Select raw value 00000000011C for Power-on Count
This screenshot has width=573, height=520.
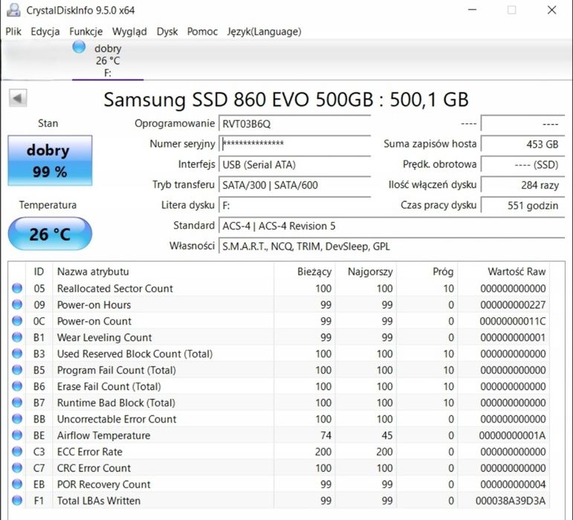(512, 322)
